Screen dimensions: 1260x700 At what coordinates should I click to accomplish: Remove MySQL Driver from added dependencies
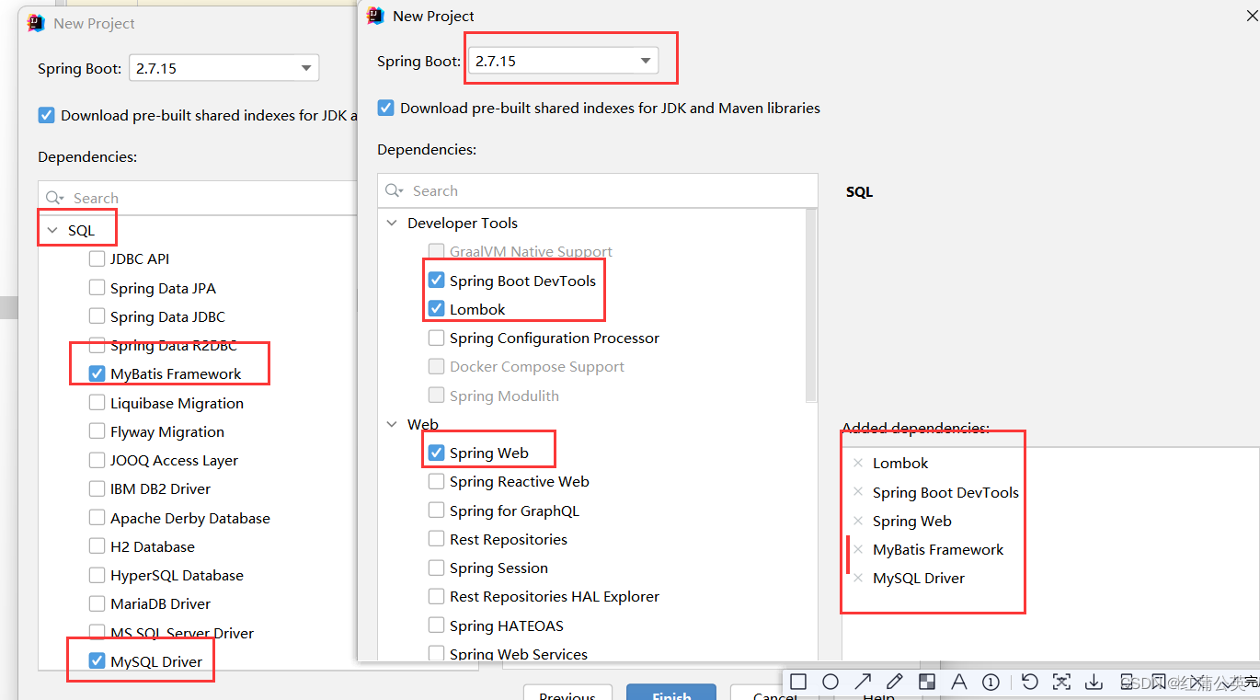tap(858, 578)
